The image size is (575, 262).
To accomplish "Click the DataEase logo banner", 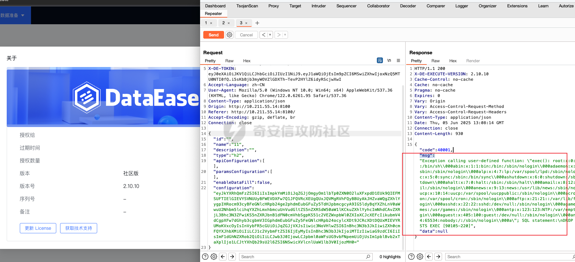I will (x=103, y=97).
